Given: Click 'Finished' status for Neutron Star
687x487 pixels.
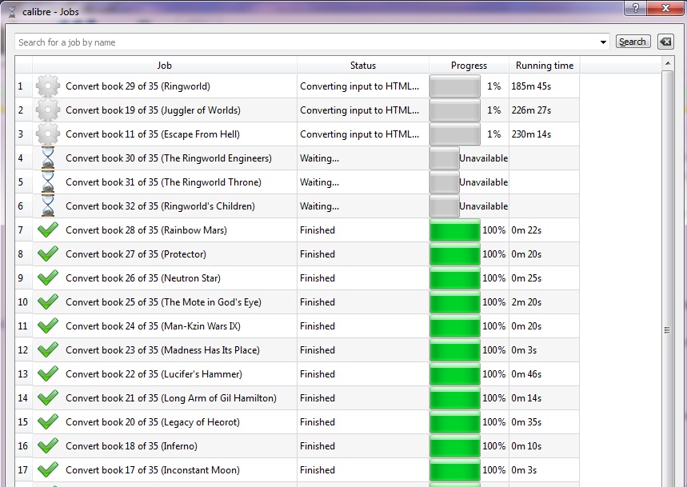Looking at the screenshot, I should click(x=318, y=278).
